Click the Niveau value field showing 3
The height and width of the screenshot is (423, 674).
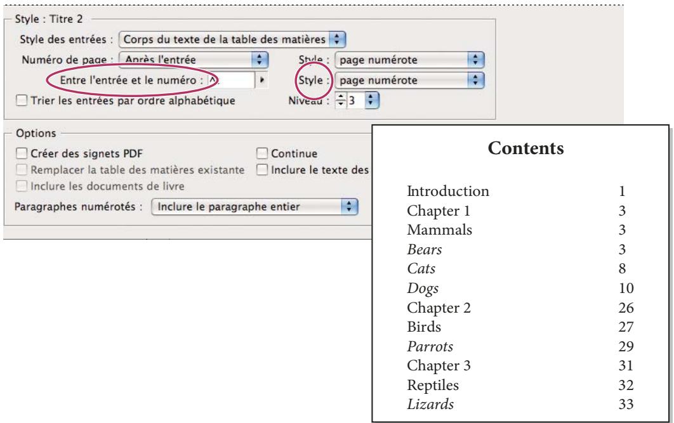pos(355,100)
